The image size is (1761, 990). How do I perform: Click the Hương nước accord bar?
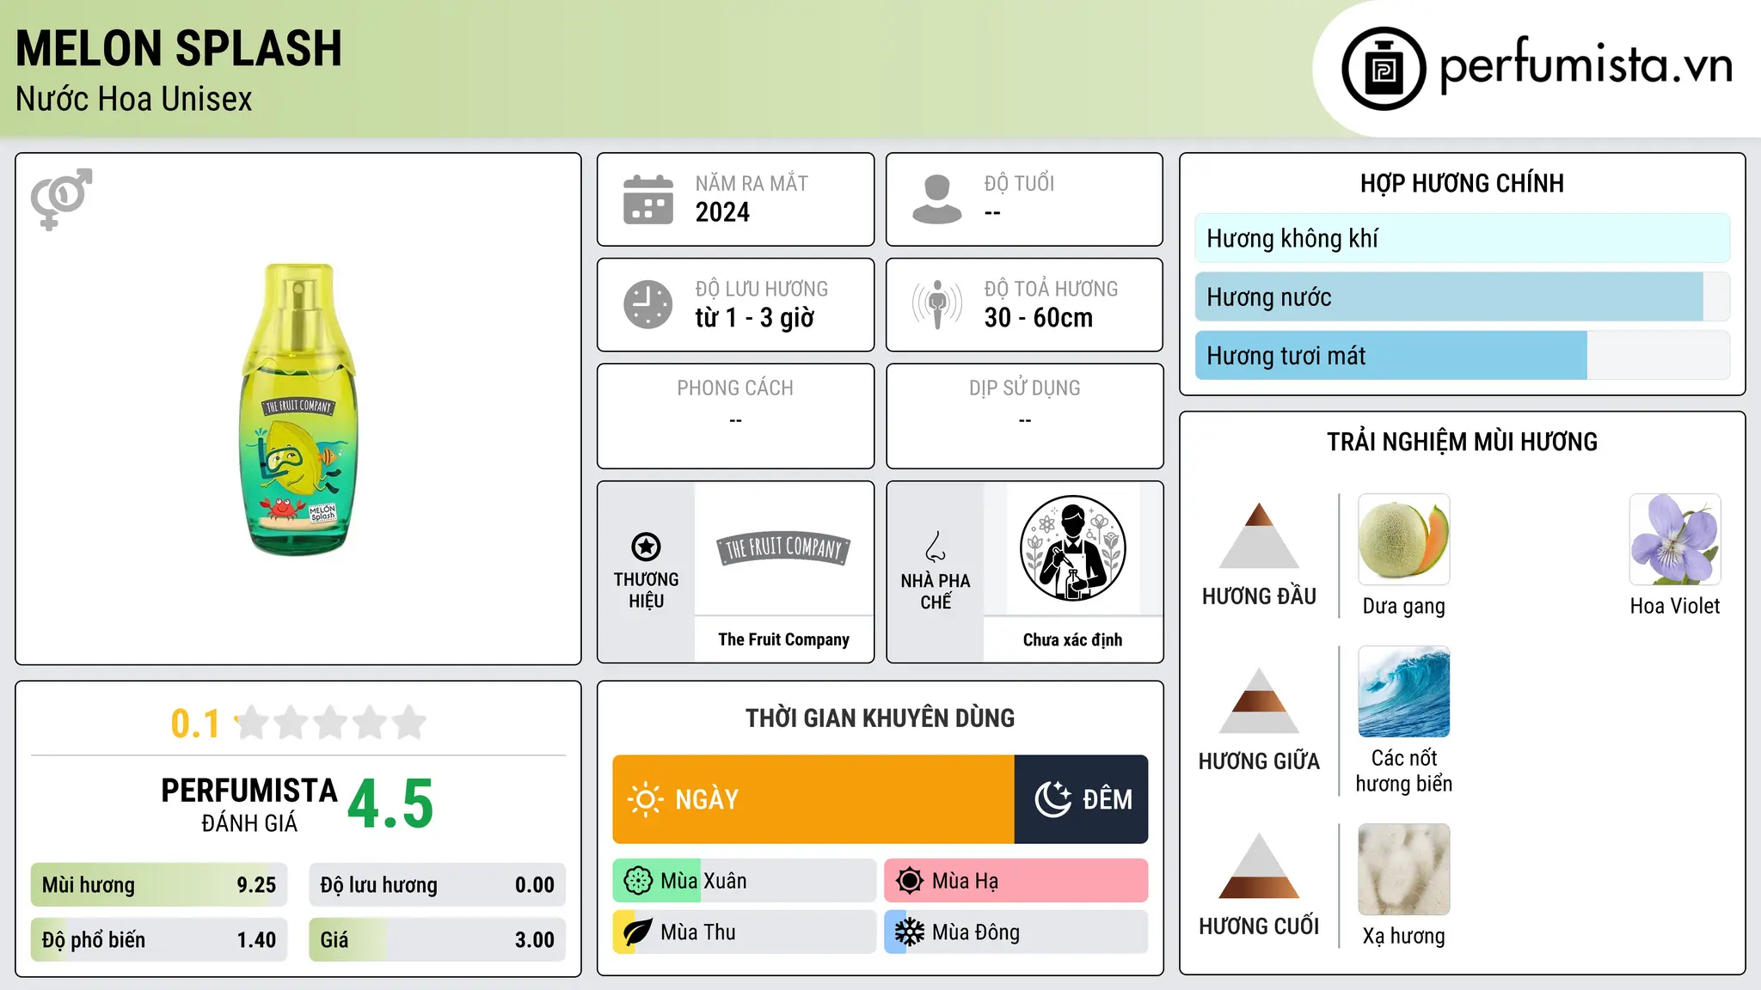click(x=1462, y=297)
